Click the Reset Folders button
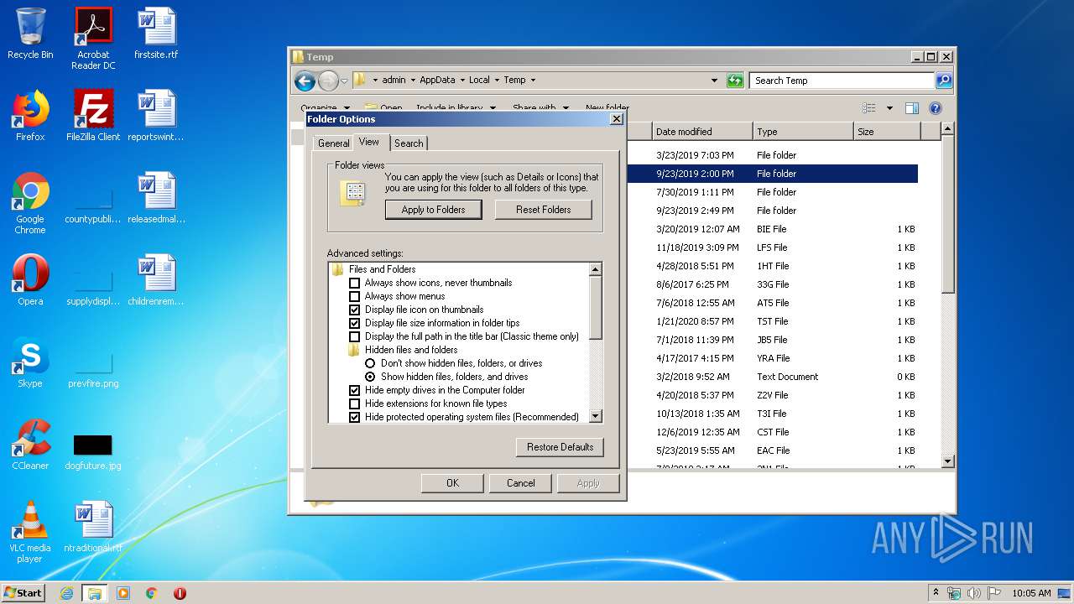Image resolution: width=1074 pixels, height=604 pixels. pos(544,210)
